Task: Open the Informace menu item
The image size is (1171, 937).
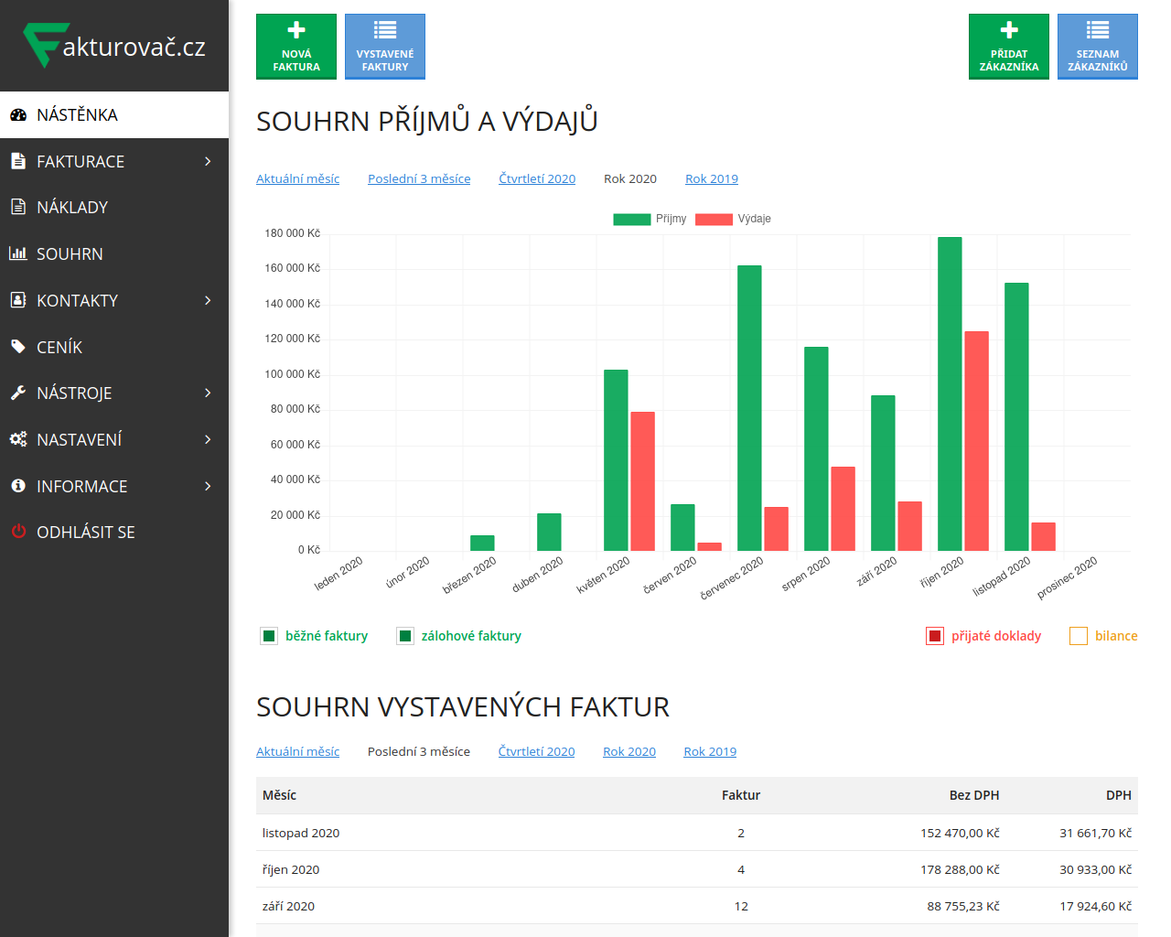Action: click(x=81, y=486)
